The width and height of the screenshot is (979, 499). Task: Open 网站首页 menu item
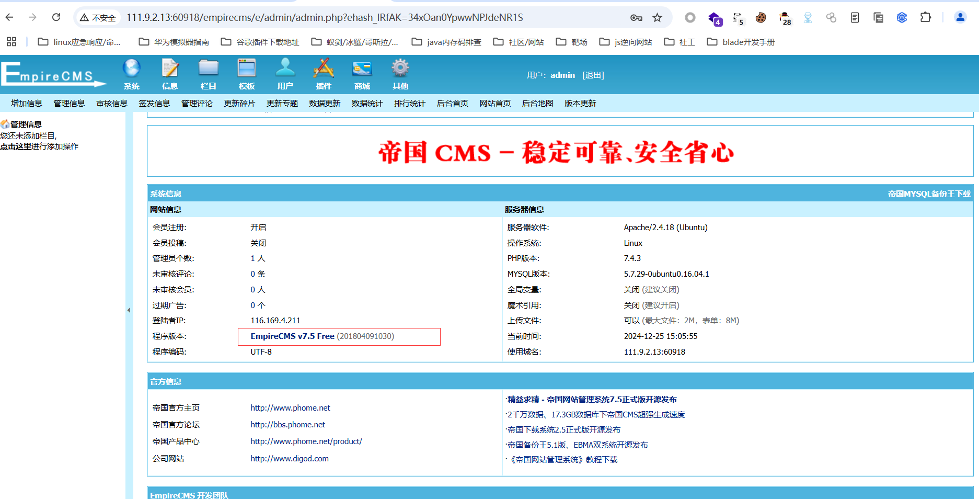(495, 103)
